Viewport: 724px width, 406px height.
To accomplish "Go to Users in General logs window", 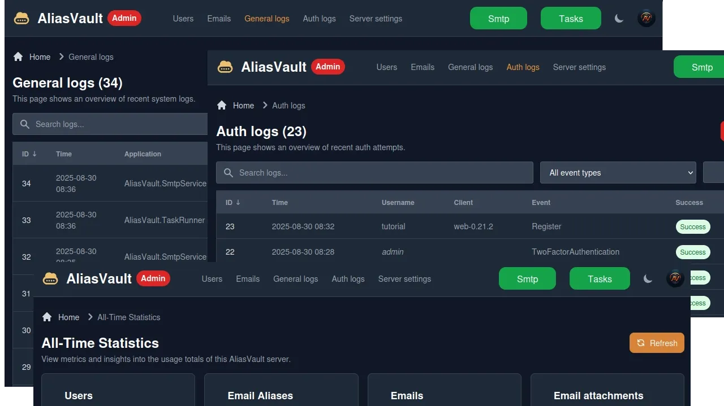I will [x=183, y=19].
